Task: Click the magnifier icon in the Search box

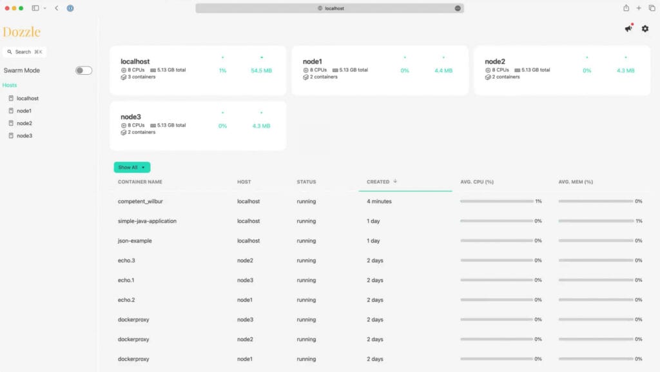Action: tap(9, 52)
